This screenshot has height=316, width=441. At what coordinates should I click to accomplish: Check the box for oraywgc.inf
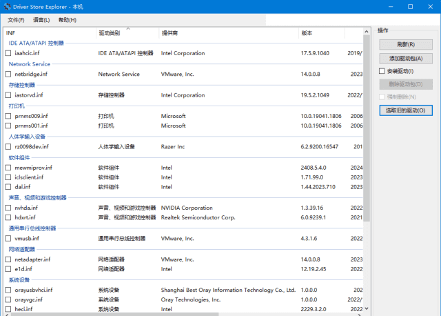[x=8, y=299]
